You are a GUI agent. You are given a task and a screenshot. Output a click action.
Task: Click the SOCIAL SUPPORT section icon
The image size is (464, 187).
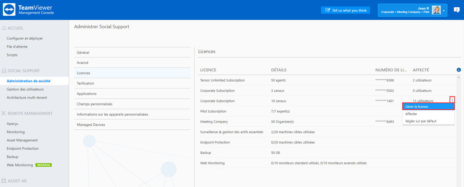point(4,71)
